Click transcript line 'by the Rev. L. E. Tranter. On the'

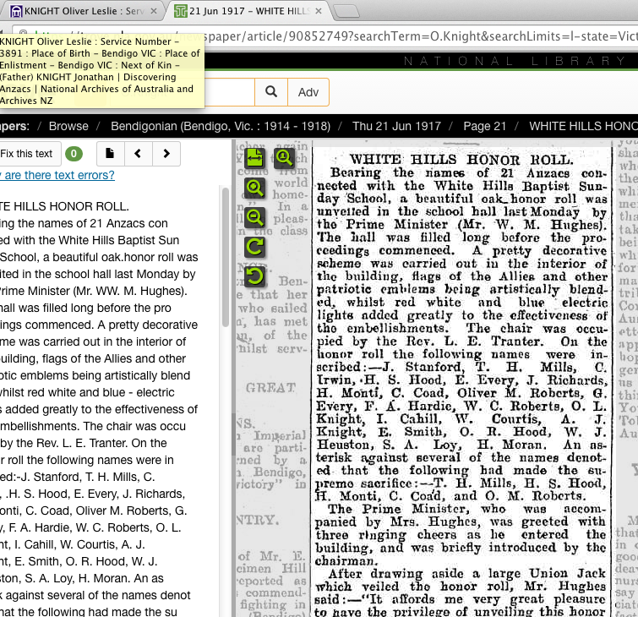coord(84,443)
